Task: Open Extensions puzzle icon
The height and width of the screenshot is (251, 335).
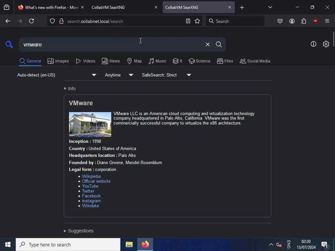Action: pos(304,21)
